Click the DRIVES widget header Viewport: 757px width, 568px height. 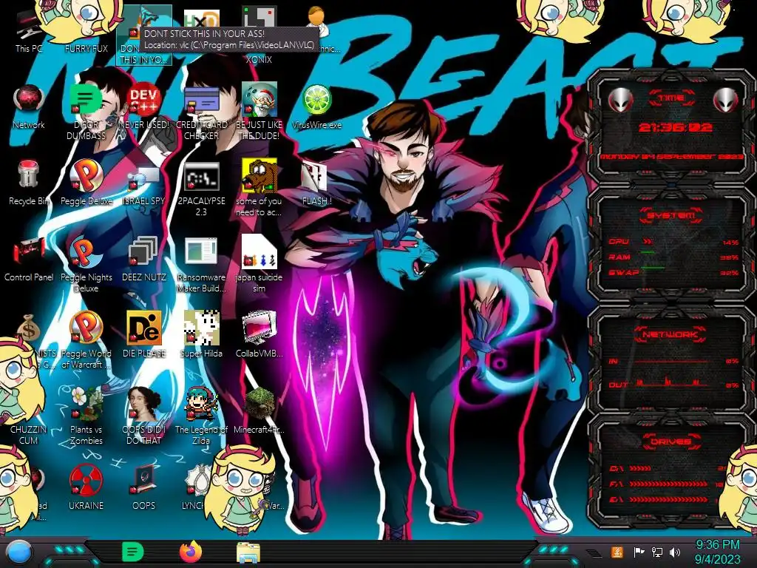[671, 442]
